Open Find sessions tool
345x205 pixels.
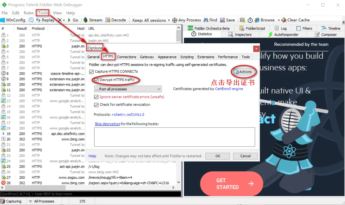click(210, 20)
